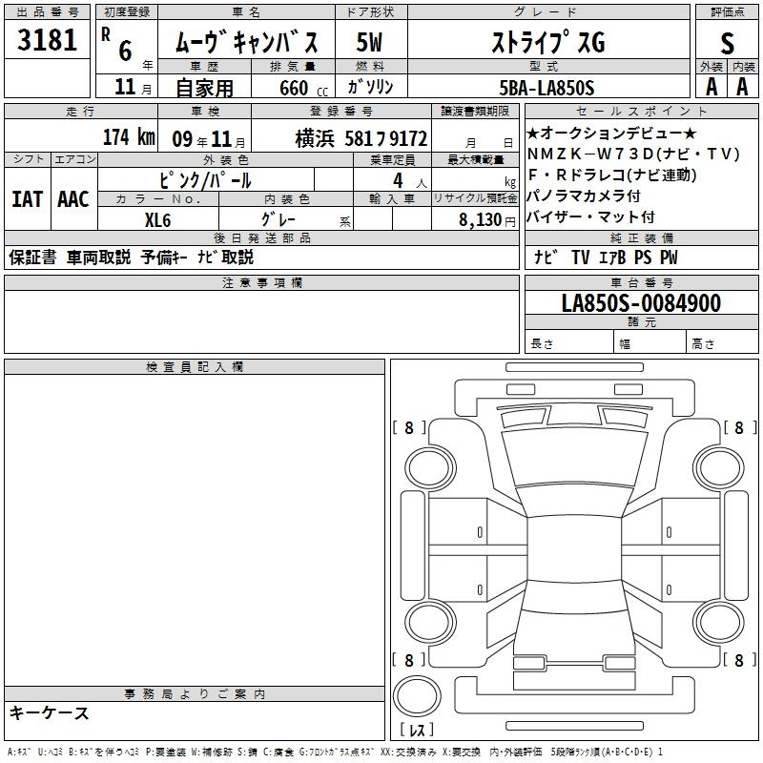
Task: Select the grade text ストライプスG
Action: [548, 42]
